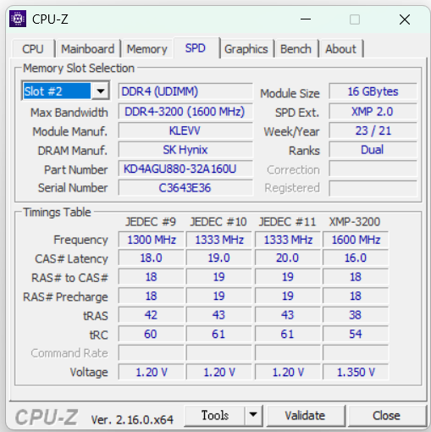
Task: Click CAS# Latency 18.0 cell
Action: tap(152, 258)
